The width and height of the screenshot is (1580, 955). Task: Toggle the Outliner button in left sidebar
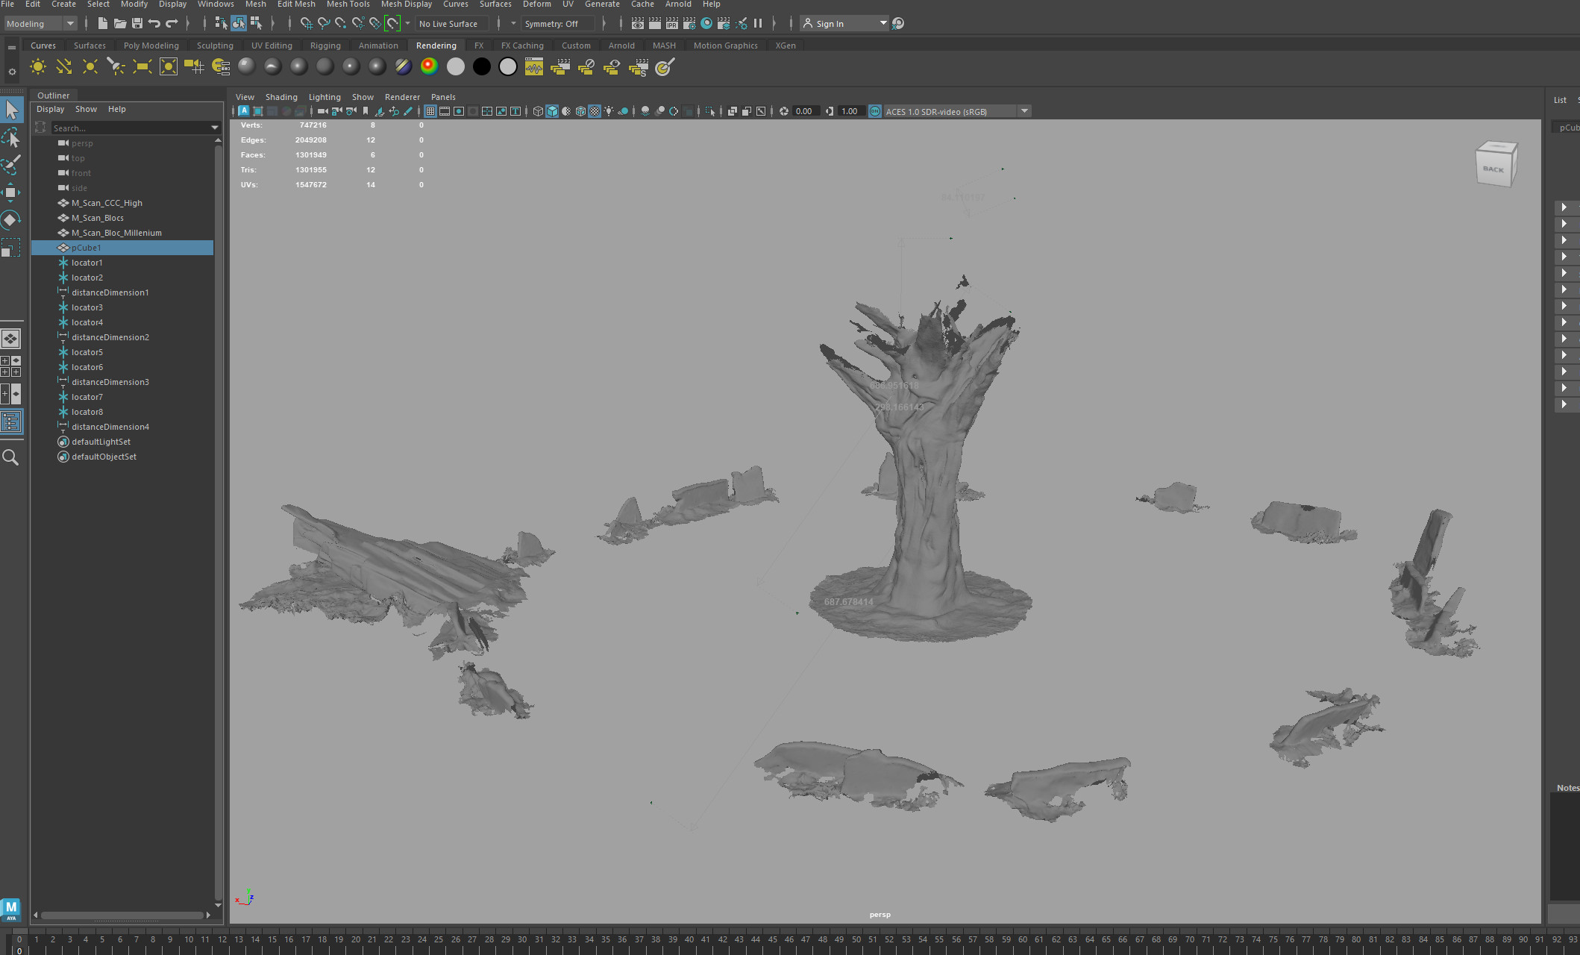(10, 422)
